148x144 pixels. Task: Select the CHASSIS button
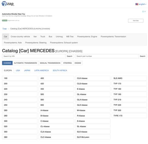[7, 63]
